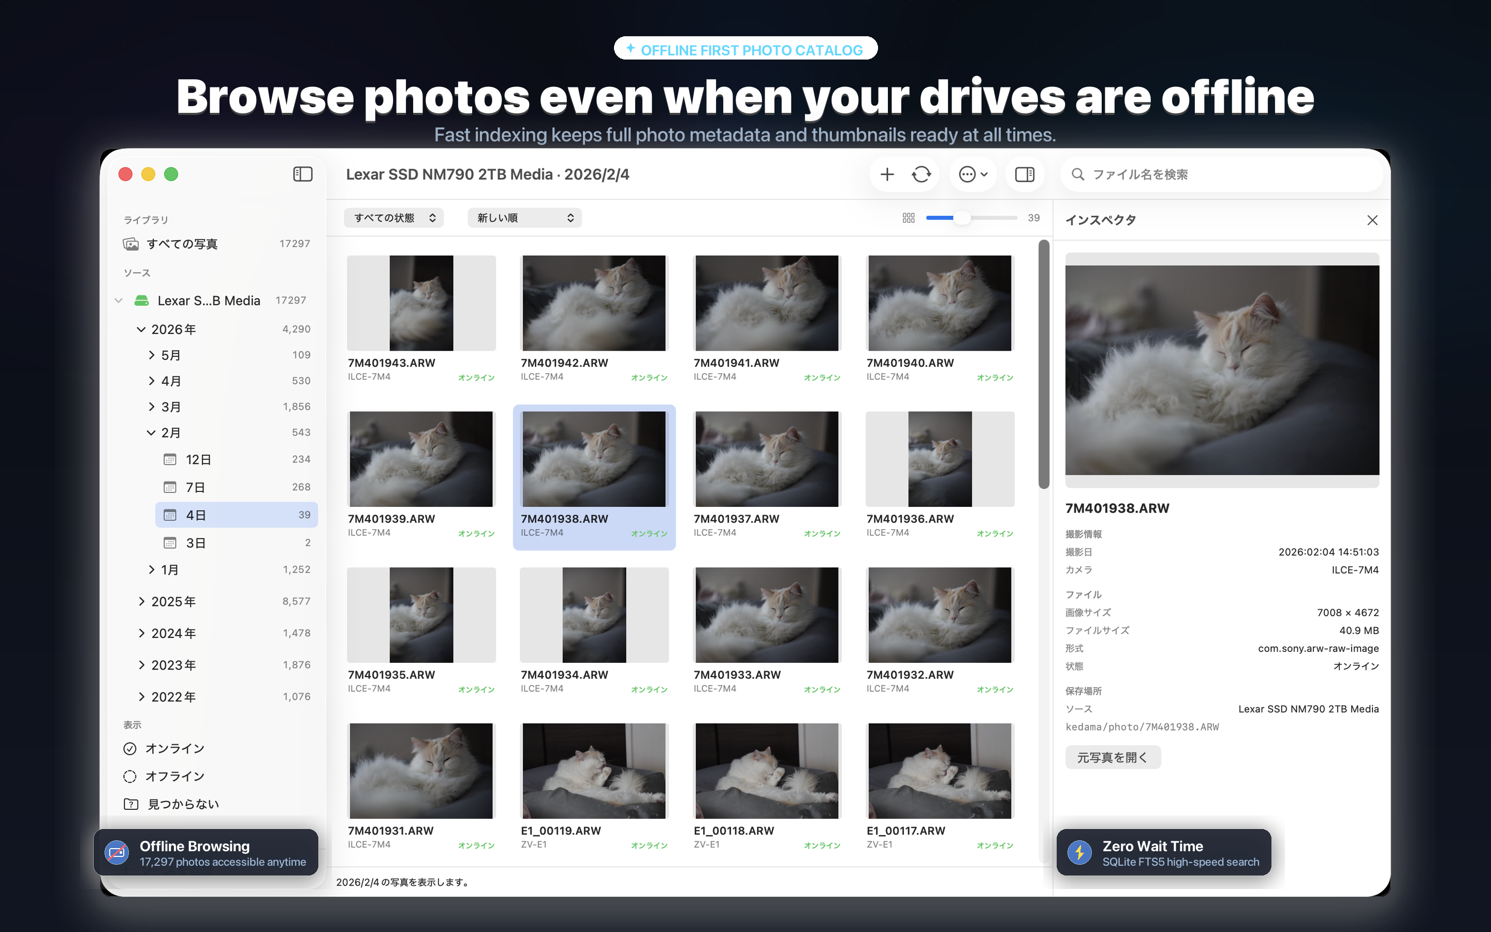Expand the 5月 folder

click(x=151, y=355)
